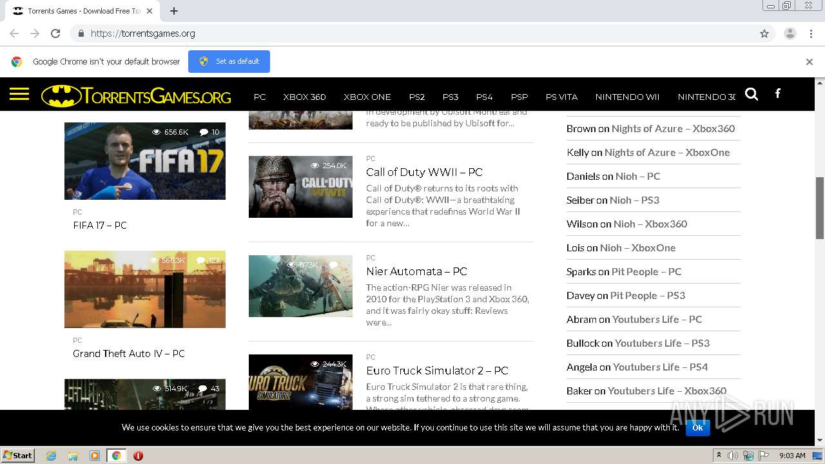Open the Pit People – PS3 comment link

pos(648,295)
